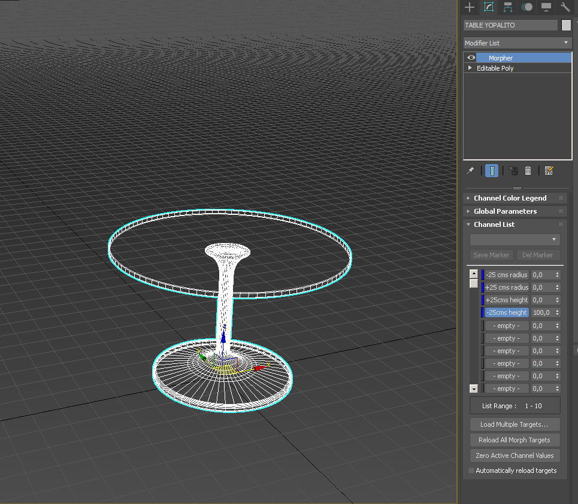Click the TABLE YOPALITO object name field
Image resolution: width=578 pixels, height=504 pixels.
[x=510, y=25]
